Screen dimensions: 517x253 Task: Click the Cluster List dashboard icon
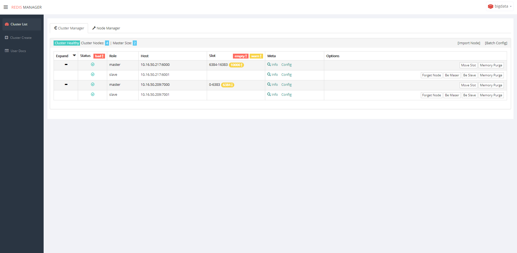[x=7, y=24]
